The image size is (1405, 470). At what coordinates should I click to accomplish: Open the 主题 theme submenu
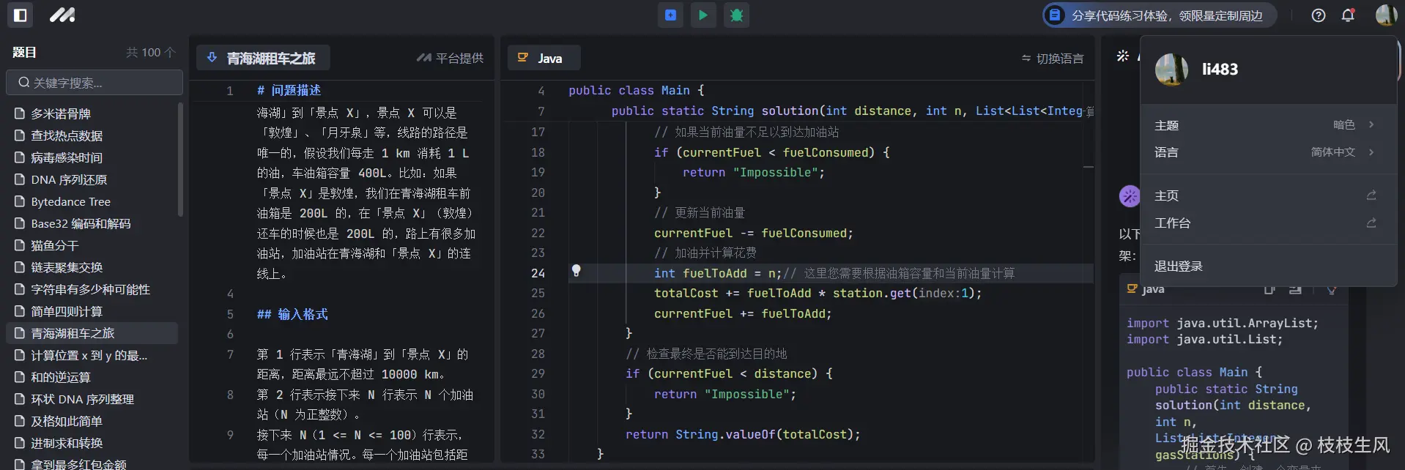1265,125
